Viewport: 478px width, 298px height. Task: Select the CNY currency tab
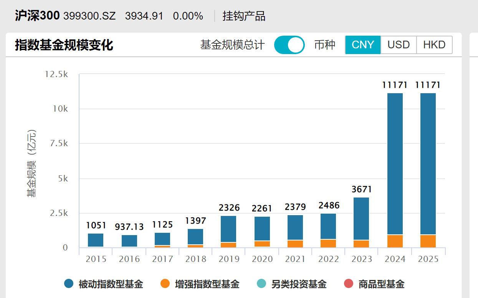pos(362,45)
